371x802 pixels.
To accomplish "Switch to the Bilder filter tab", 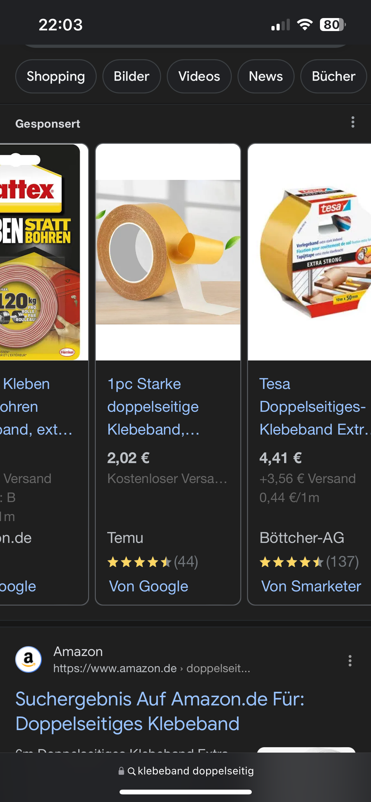I will coord(132,76).
